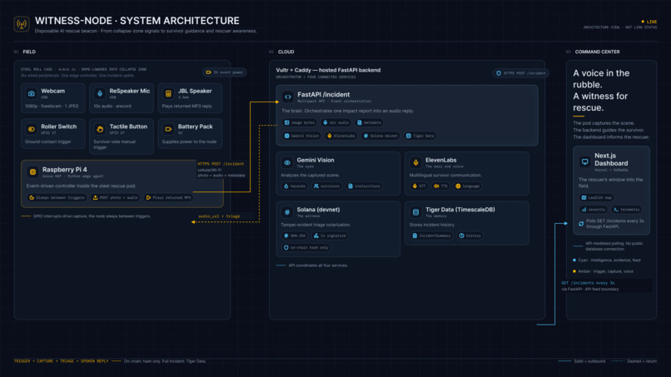
Task: Click the FastAPI code brackets icon
Action: (x=287, y=97)
